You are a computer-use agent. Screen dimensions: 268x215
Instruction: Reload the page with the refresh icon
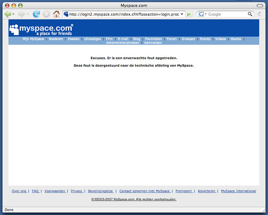[36, 14]
